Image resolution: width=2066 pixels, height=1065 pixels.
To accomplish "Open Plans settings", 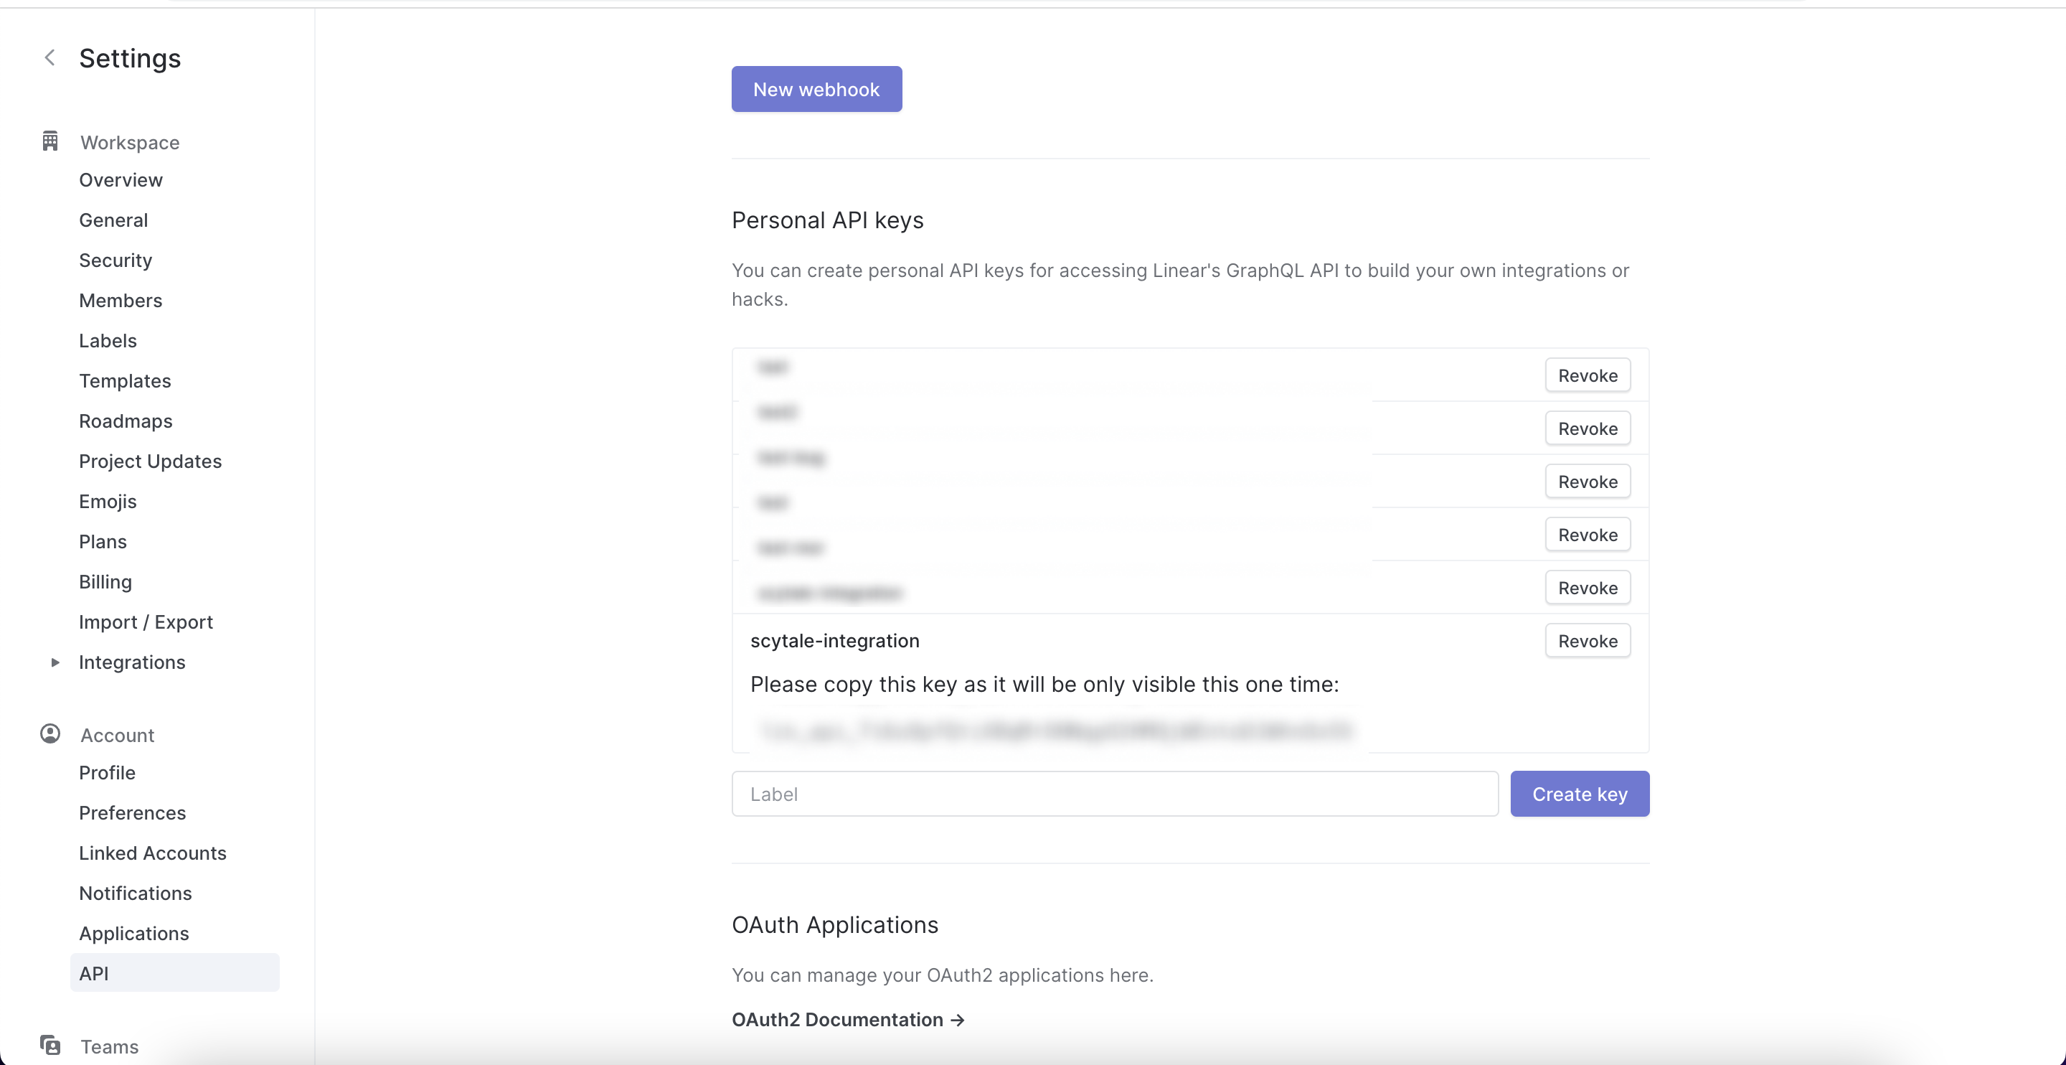I will point(103,541).
